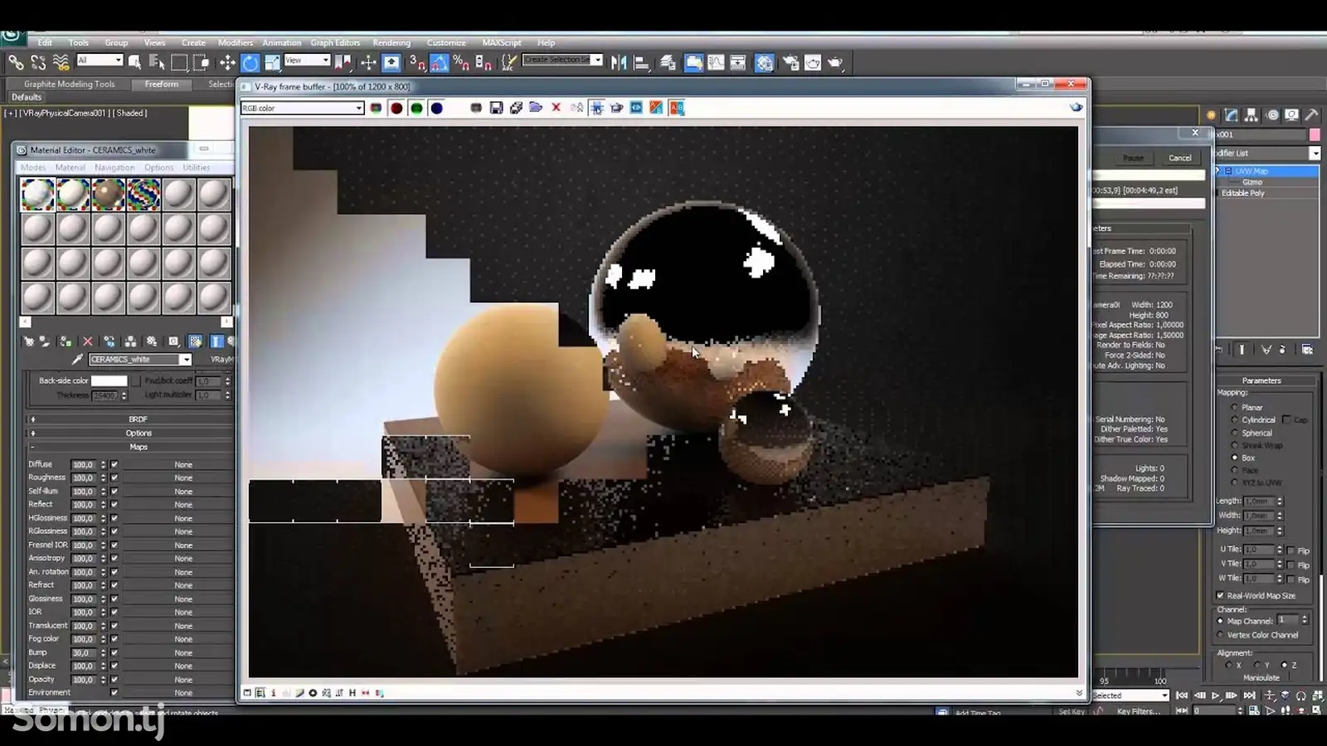Pick material from object with eyedropper

[x=77, y=360]
